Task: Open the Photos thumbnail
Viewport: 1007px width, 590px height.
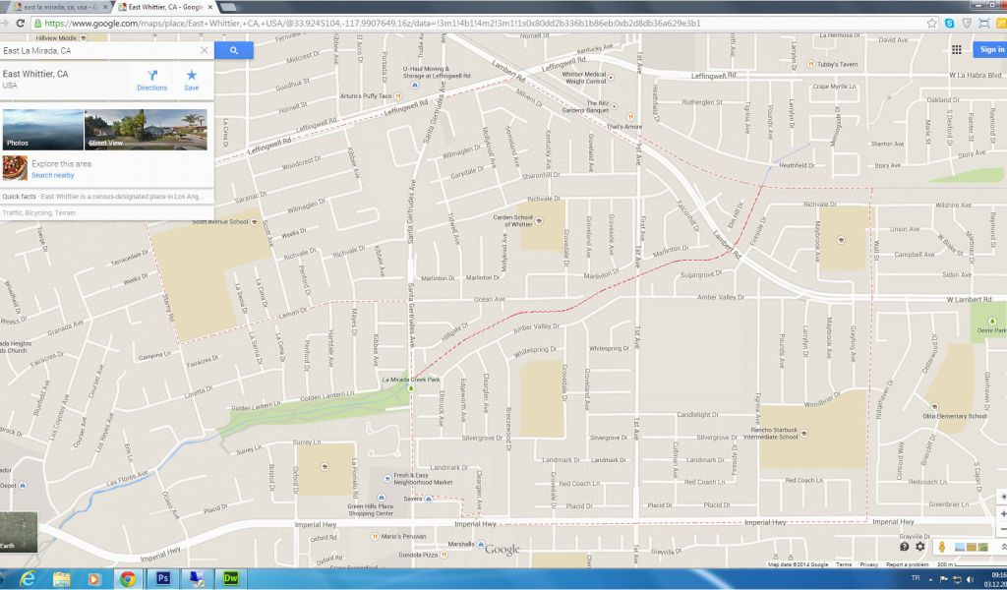Action: coord(43,130)
